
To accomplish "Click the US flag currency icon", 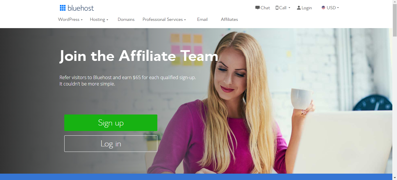I will pos(323,8).
